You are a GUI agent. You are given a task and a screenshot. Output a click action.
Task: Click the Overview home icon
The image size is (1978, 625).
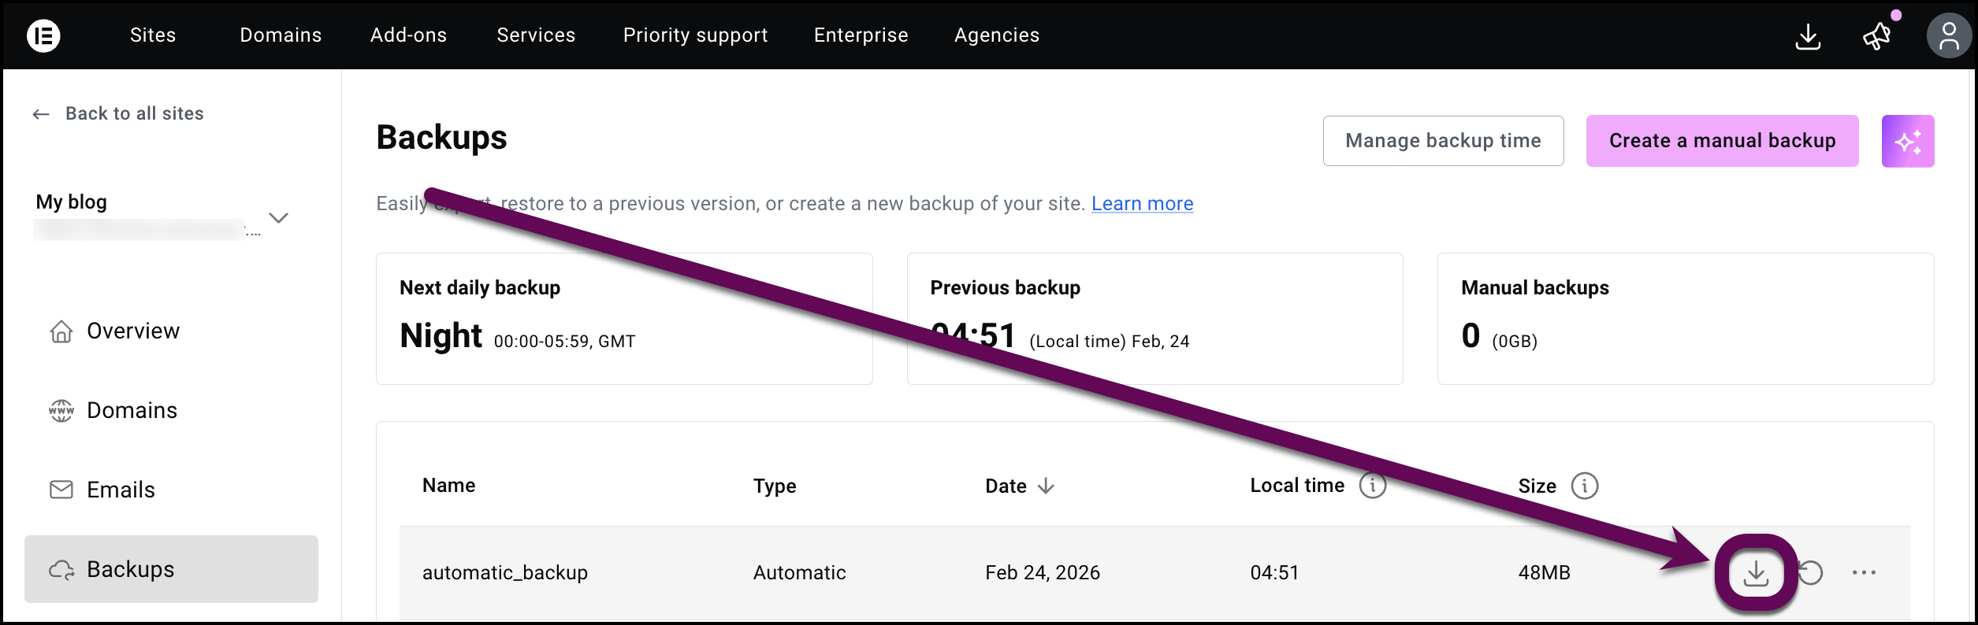tap(61, 331)
